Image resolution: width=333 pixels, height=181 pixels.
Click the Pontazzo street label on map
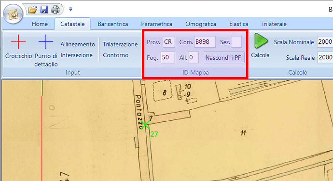[139, 112]
